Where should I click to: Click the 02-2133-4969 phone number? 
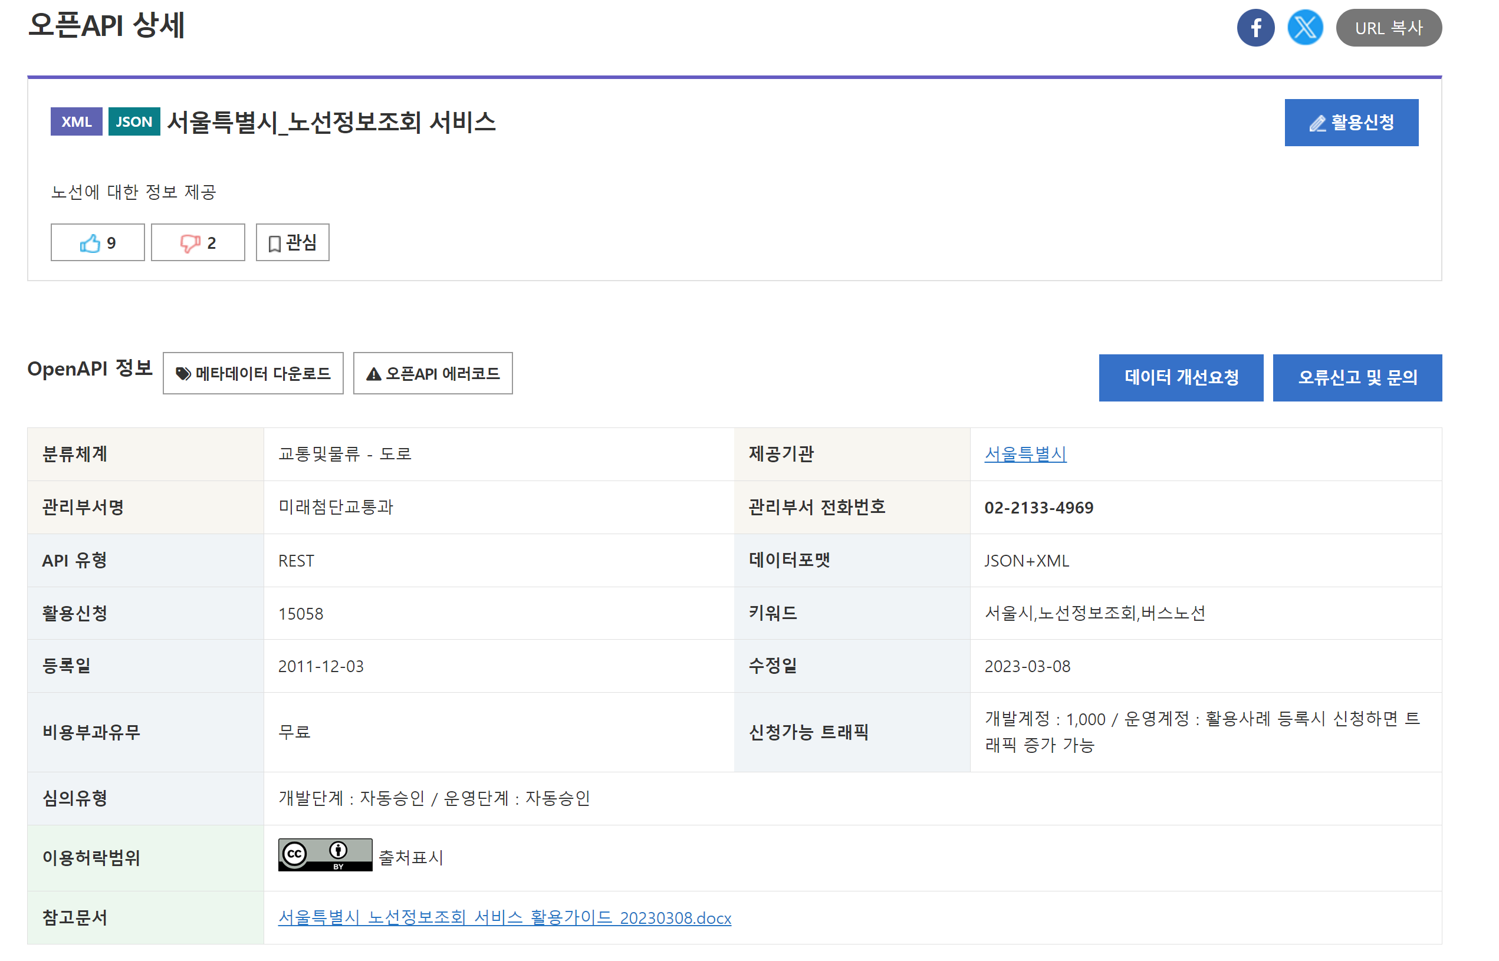click(1038, 508)
